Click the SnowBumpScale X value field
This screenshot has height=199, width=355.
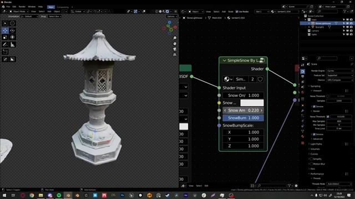pyautogui.click(x=243, y=132)
